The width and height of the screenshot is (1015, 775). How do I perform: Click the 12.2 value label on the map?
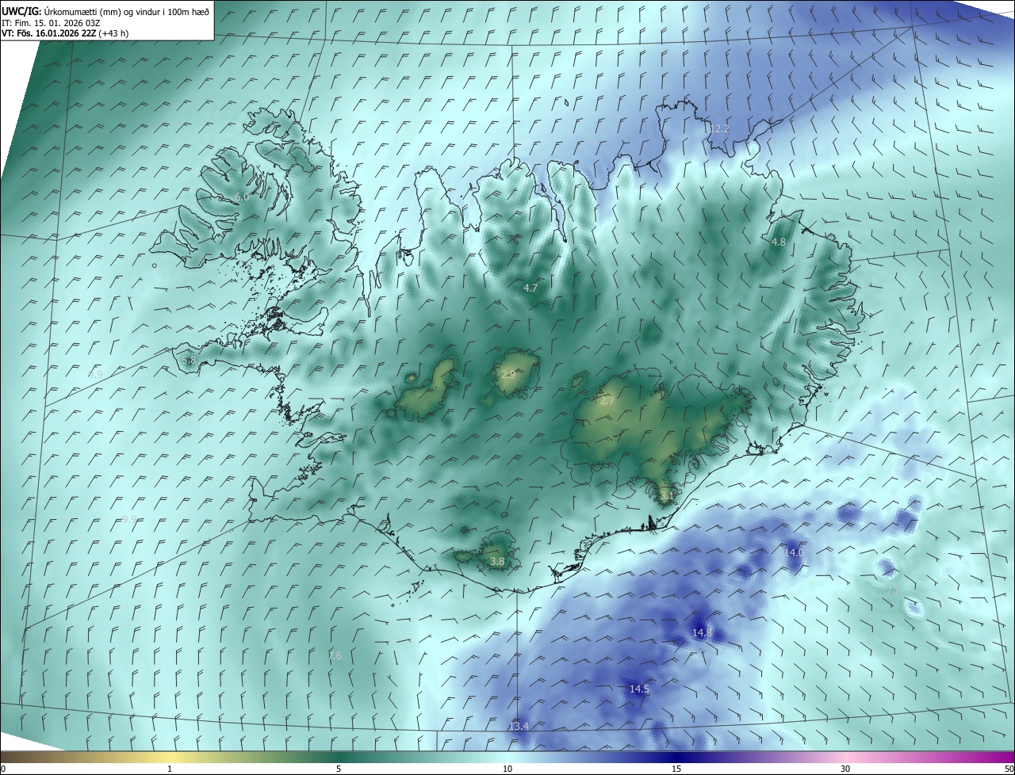[x=719, y=128]
